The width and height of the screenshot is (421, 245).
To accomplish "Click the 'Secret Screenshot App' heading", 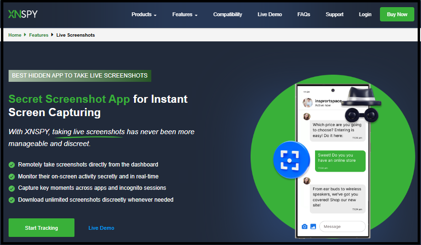I will [69, 99].
